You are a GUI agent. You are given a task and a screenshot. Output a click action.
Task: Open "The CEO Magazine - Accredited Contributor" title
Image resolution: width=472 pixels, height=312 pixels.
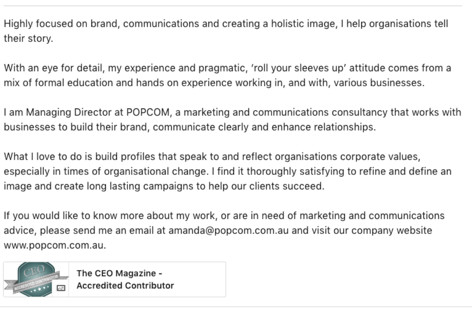coord(125,279)
